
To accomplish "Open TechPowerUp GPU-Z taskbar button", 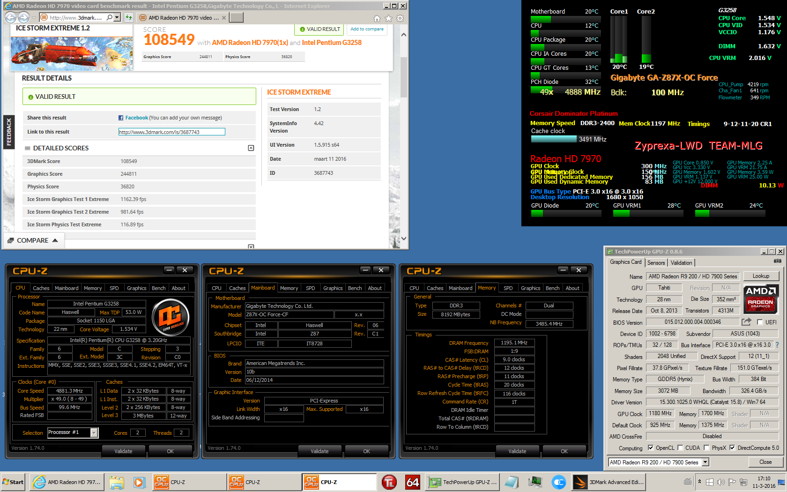I will pyautogui.click(x=462, y=482).
